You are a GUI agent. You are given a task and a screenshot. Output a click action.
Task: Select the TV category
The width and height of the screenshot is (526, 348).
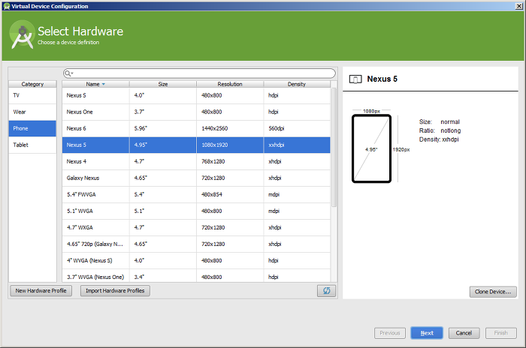pos(32,95)
